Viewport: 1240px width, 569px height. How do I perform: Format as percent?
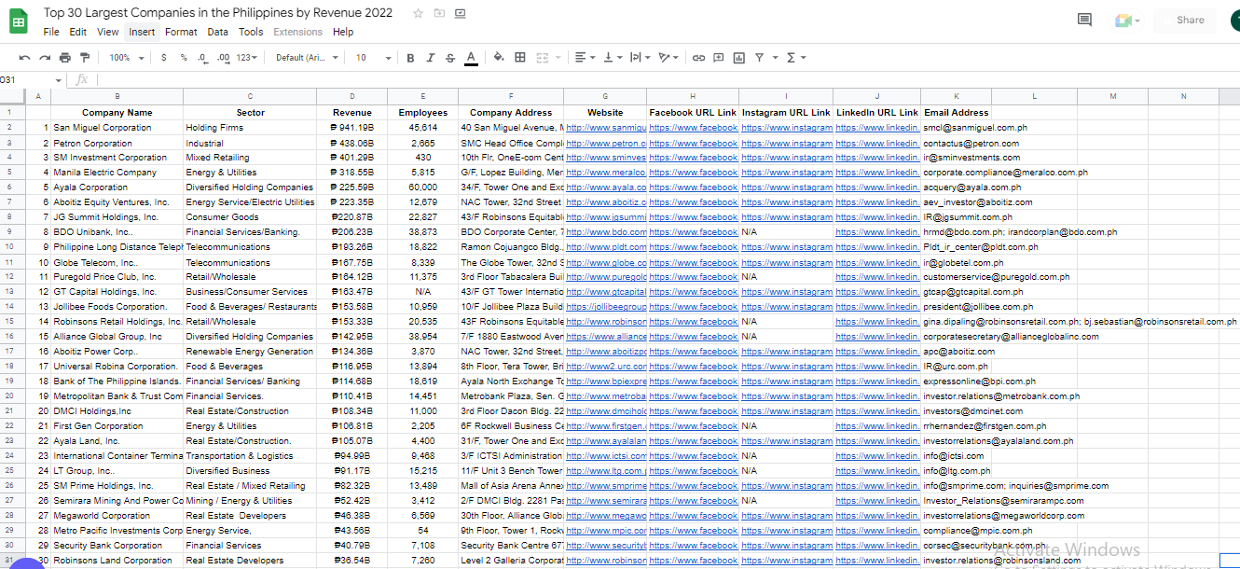184,58
